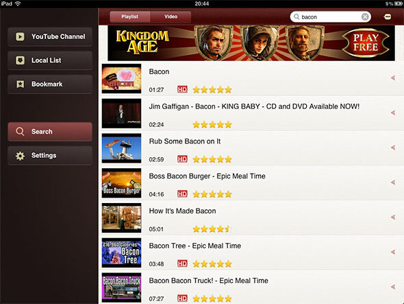Click HD badge on Bacon 01:27 video

click(x=182, y=90)
